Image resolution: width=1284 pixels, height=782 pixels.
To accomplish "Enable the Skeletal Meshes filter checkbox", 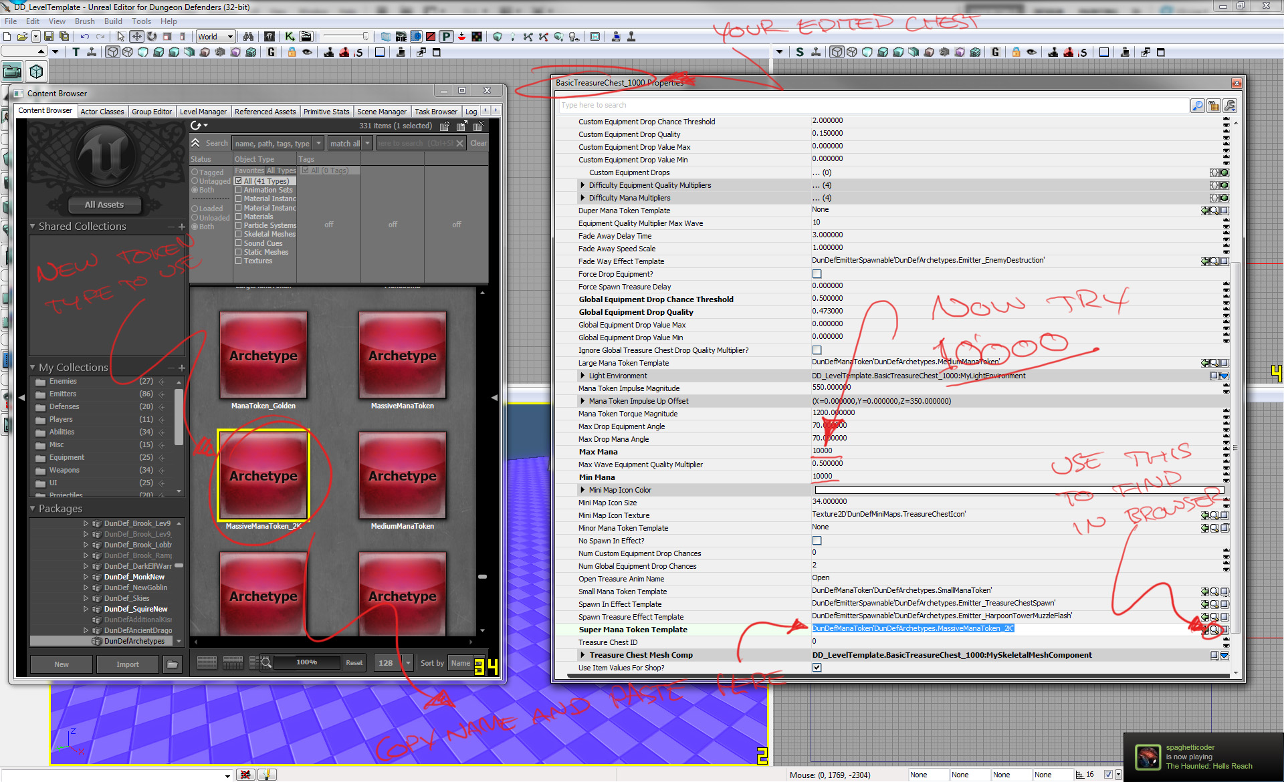I will coord(239,235).
